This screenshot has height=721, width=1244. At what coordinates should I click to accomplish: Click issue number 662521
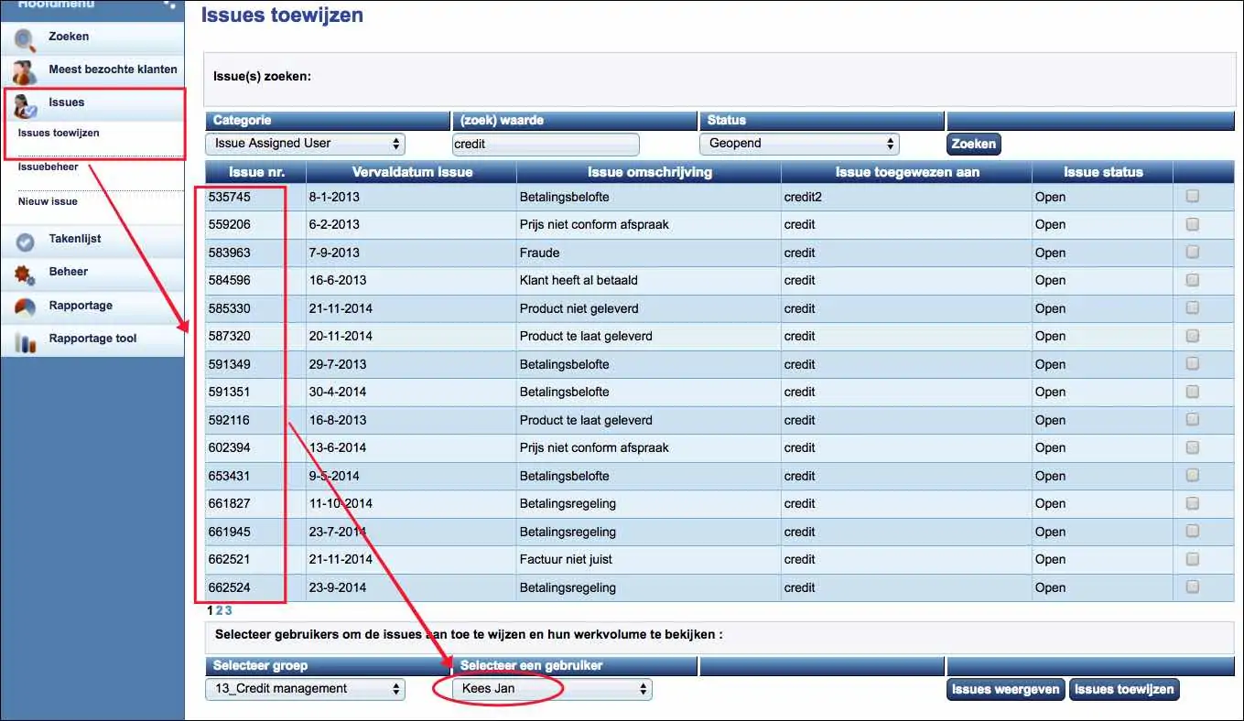(230, 559)
